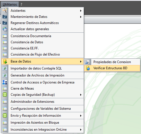
Task: Click the Inconsistencias en Integracion OnLine label
Action: 39,130
